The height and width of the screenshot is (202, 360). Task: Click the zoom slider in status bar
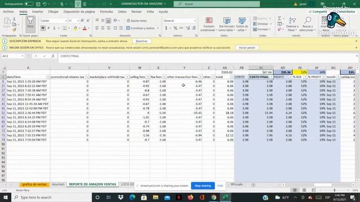(x=334, y=190)
